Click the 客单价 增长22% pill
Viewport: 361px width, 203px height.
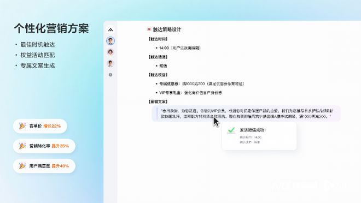point(40,126)
